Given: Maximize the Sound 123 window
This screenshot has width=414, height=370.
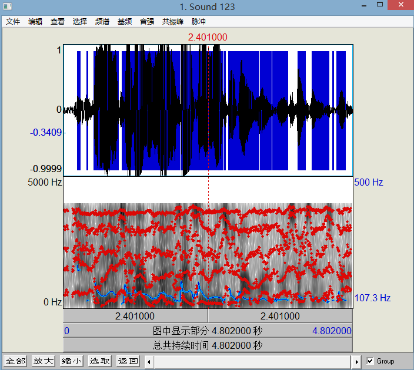Looking at the screenshot, I should (x=380, y=5).
